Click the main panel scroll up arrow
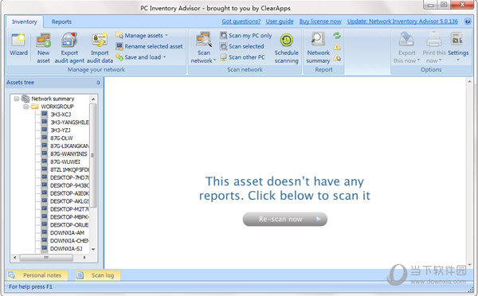478x296 pixels. 469,82
